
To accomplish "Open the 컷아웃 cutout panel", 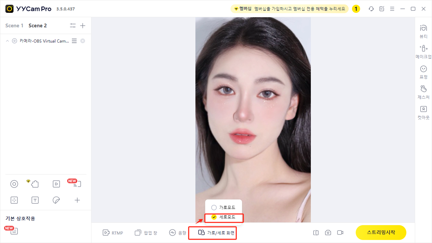I will pos(423,113).
